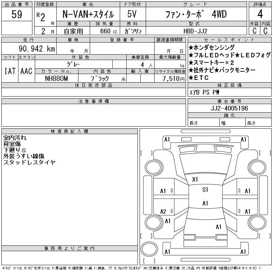Click the star before ETC sales point

[x=191, y=77]
